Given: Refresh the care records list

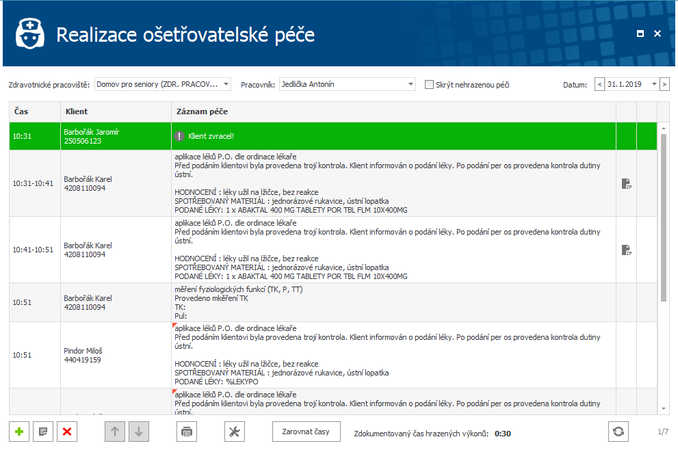Looking at the screenshot, I should (618, 432).
